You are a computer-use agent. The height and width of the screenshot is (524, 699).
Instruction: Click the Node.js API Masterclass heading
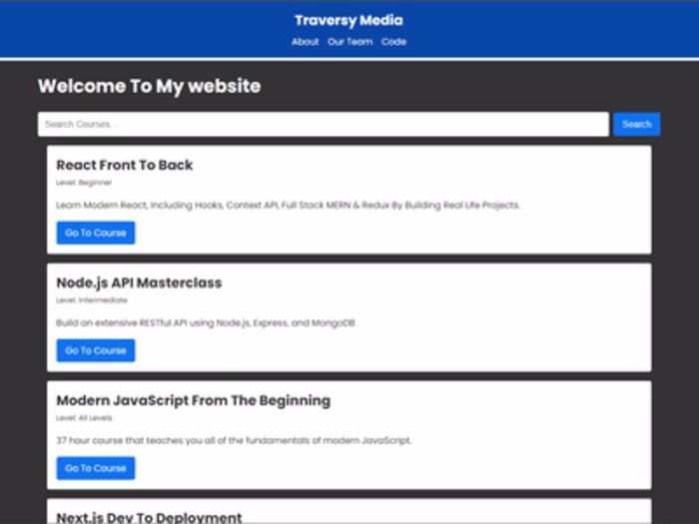[139, 282]
